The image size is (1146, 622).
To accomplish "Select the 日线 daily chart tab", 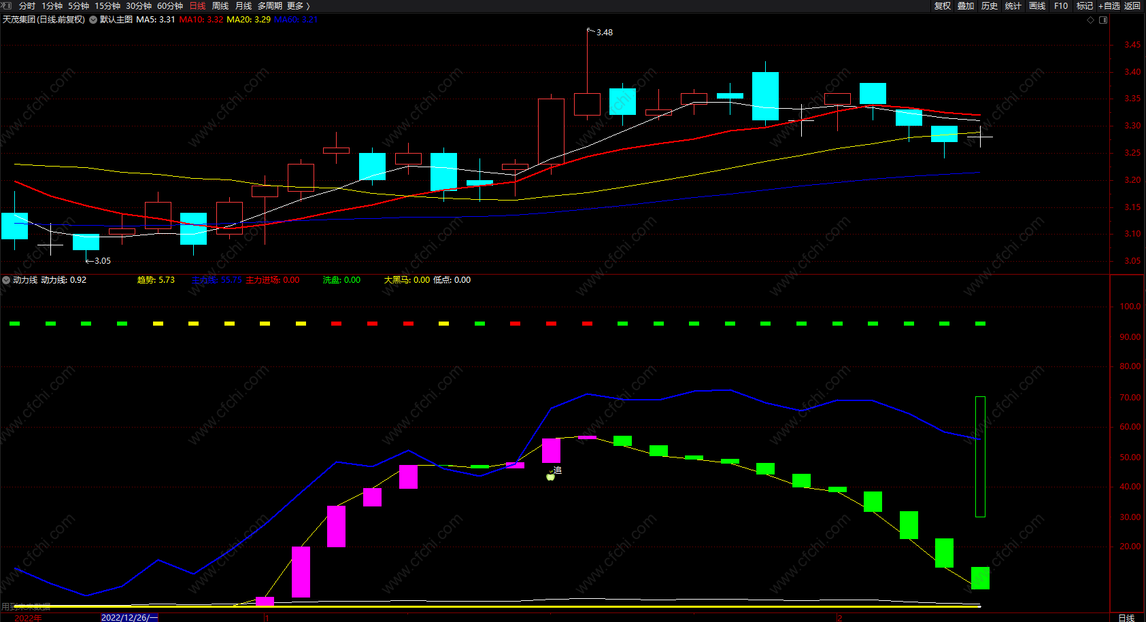I will click(x=197, y=6).
